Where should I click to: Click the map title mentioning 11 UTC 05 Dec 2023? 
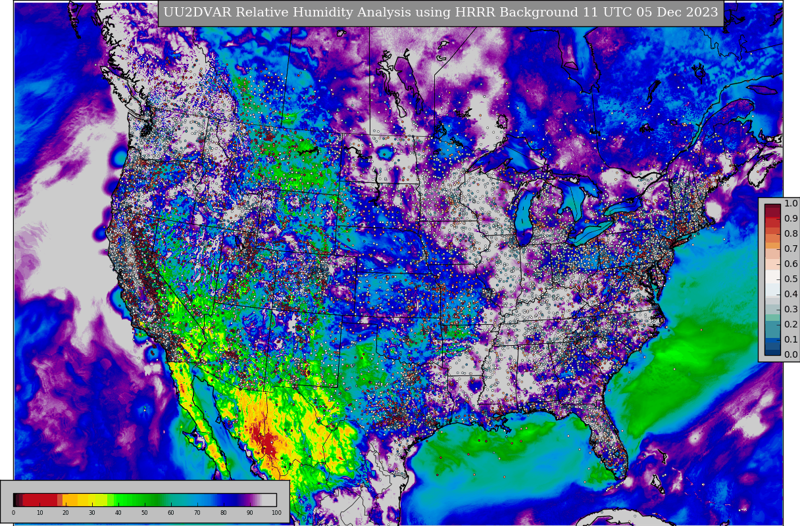(x=441, y=12)
